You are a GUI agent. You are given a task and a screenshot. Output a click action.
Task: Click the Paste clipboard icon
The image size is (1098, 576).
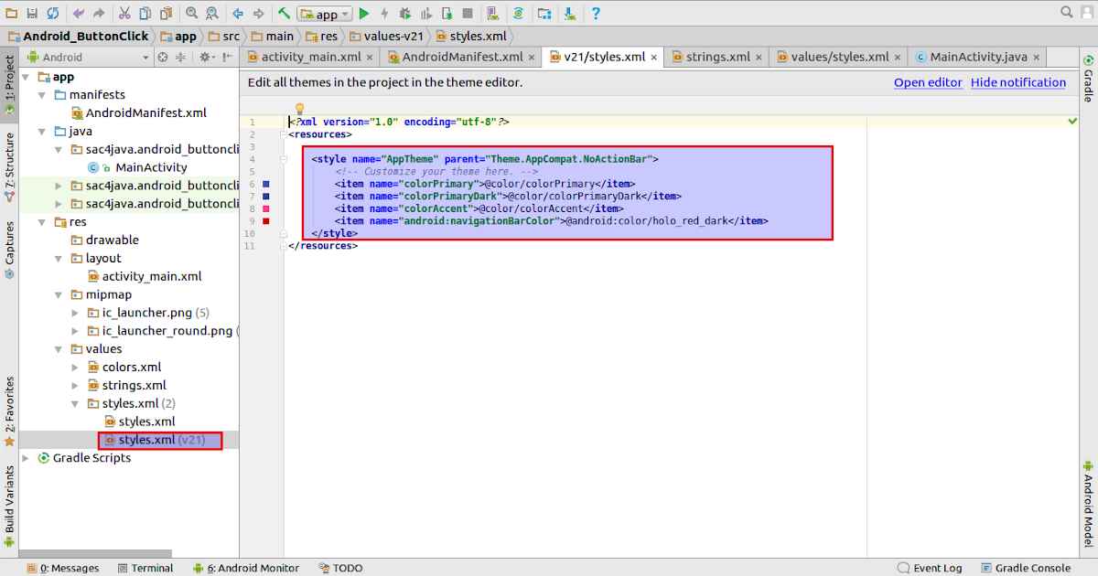[166, 13]
